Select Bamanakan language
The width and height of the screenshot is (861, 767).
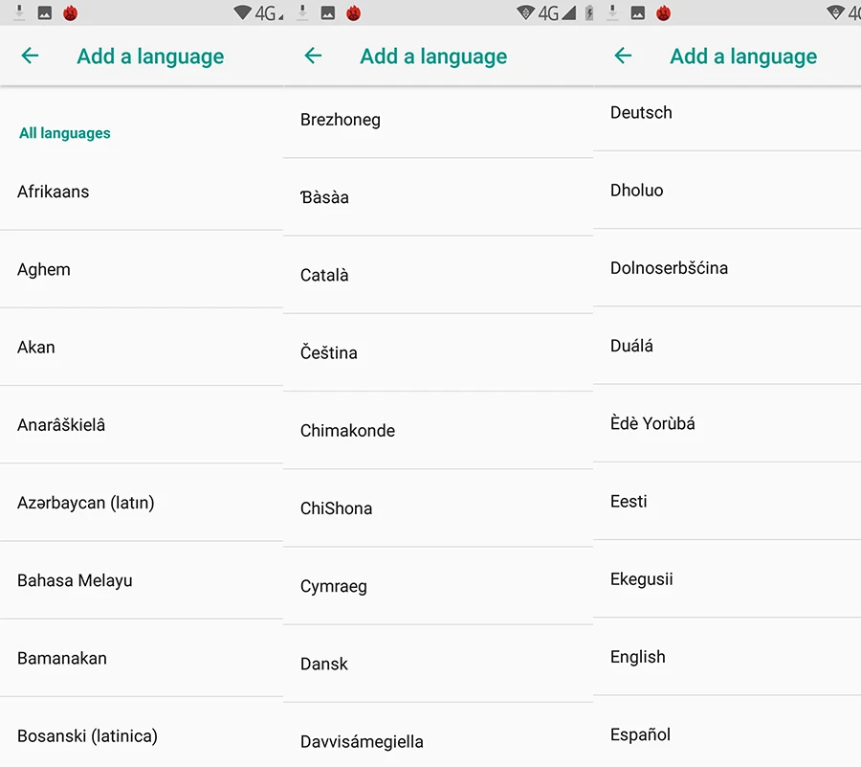[x=142, y=658]
